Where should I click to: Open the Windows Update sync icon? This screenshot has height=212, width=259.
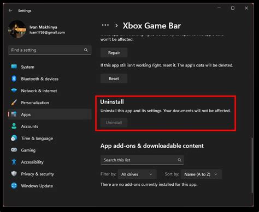[14, 186]
